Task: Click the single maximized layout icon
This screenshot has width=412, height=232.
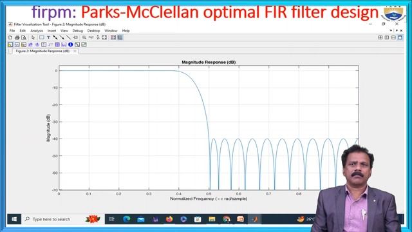Action: [400, 37]
